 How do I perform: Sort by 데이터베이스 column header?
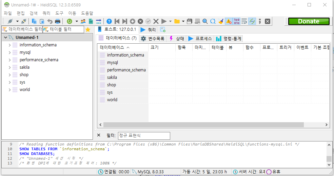click(123, 47)
